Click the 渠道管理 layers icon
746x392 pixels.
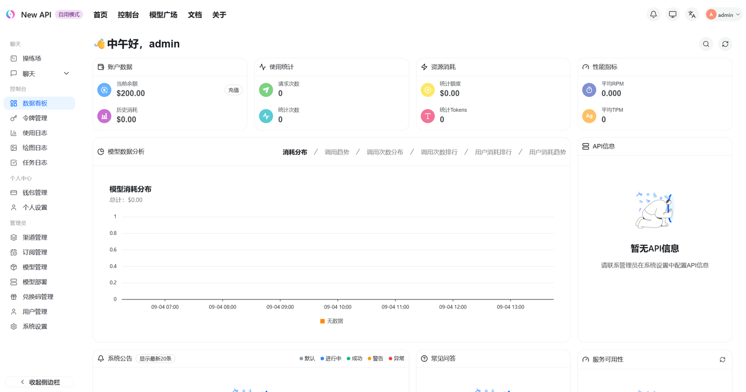coord(14,238)
